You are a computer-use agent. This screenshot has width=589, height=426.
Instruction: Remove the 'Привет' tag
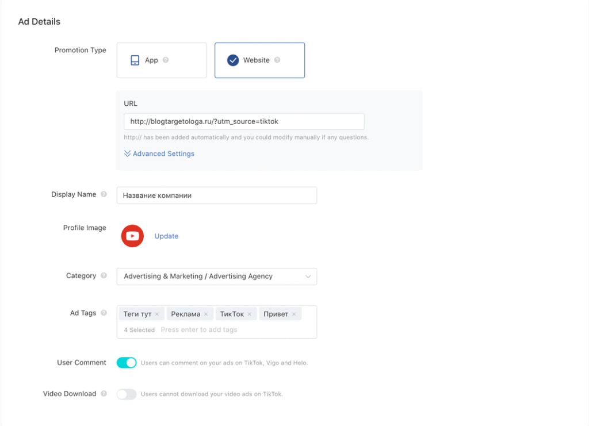[x=294, y=314]
